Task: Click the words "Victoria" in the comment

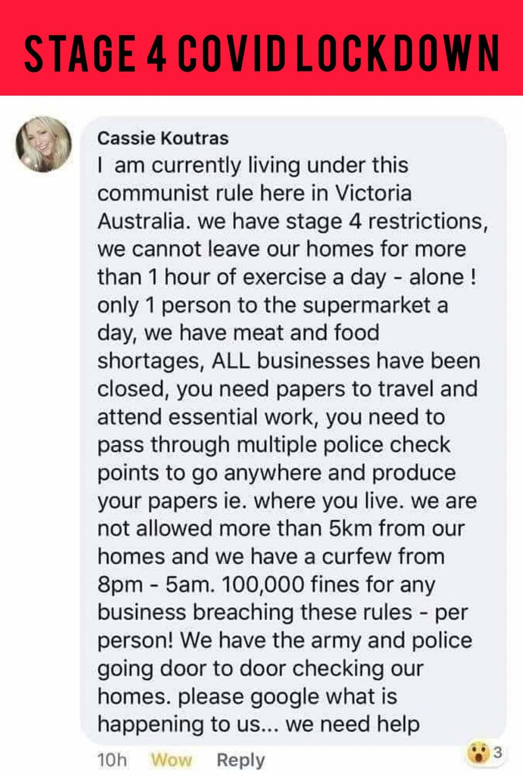Action: click(x=373, y=193)
